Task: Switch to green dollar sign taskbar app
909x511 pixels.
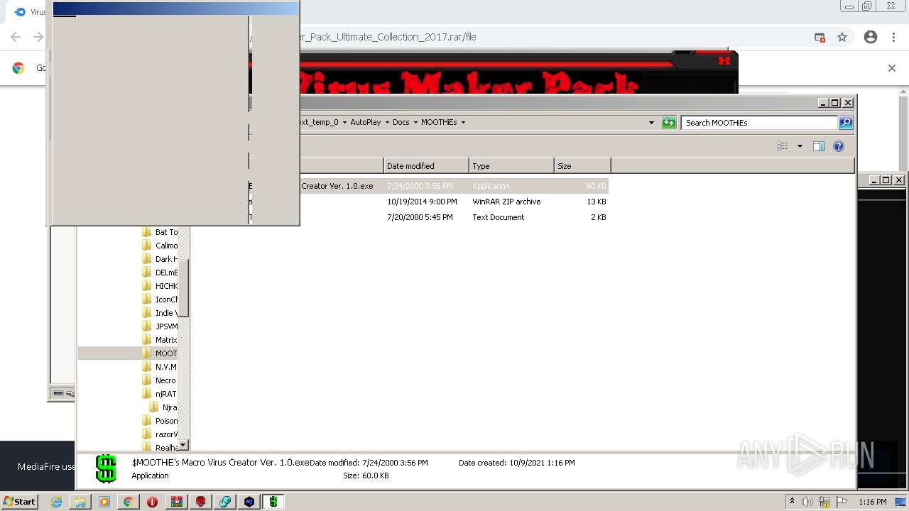Action: pyautogui.click(x=273, y=502)
